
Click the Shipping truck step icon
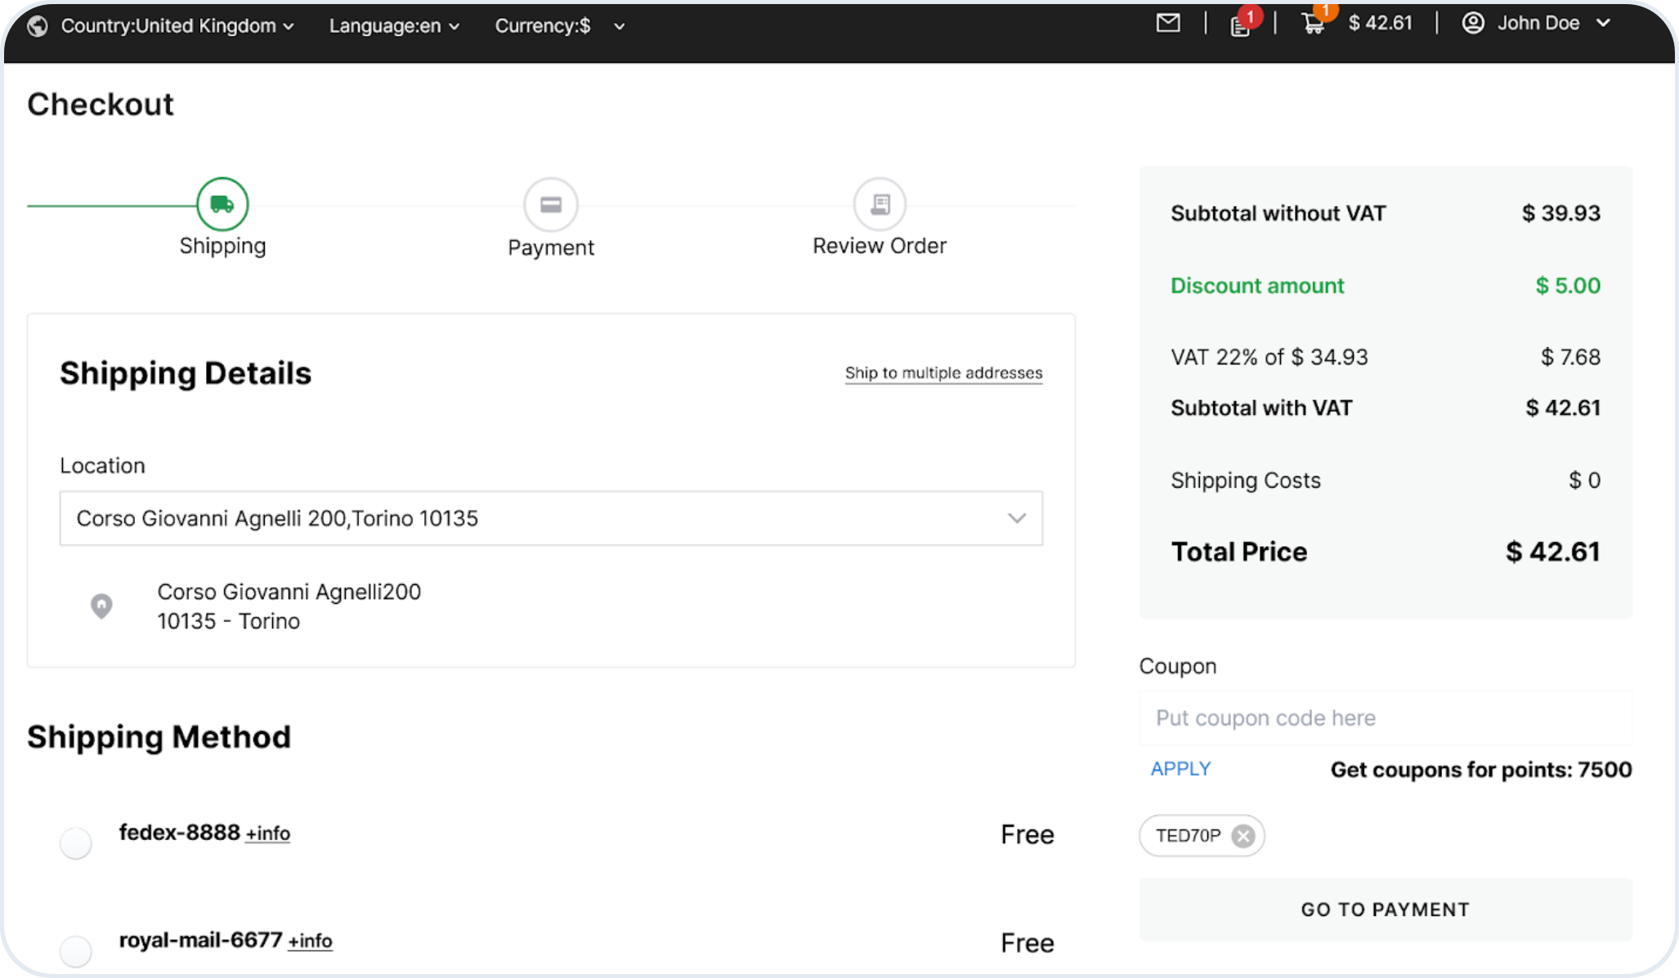point(222,204)
